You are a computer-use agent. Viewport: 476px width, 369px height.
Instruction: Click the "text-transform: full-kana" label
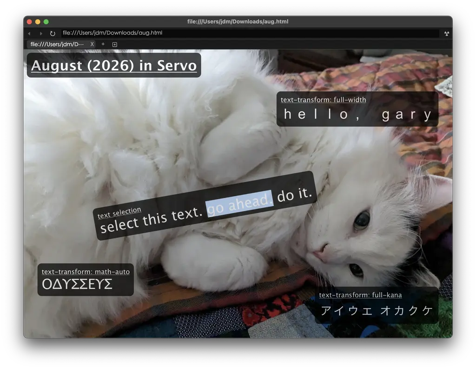tap(360, 295)
